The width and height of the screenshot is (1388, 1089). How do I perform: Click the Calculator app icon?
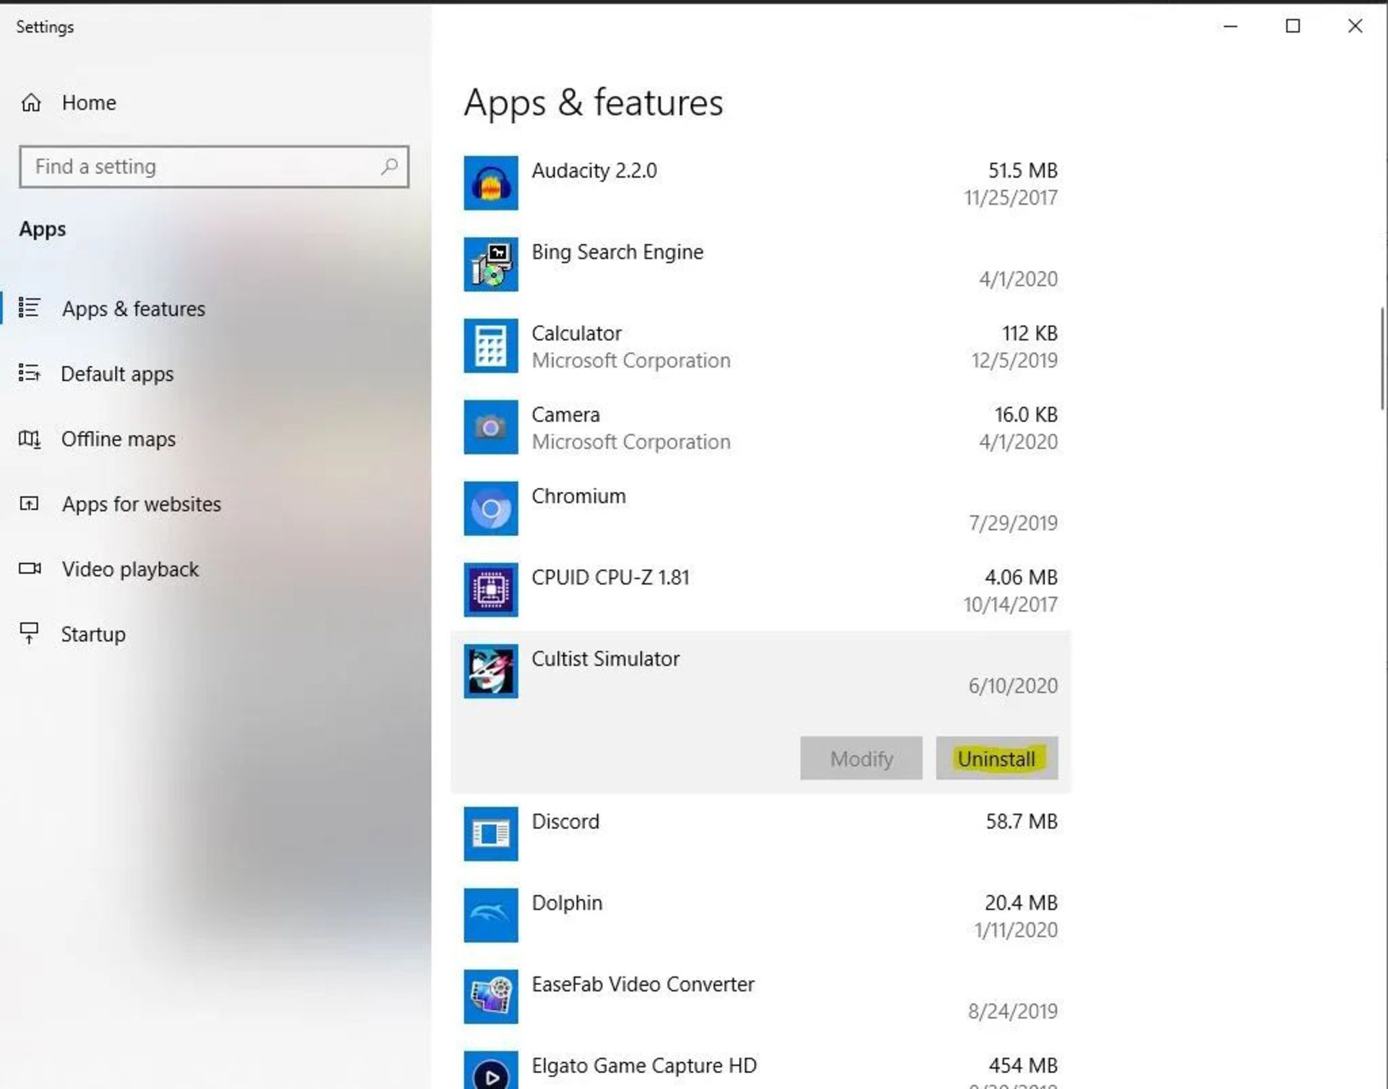tap(490, 345)
